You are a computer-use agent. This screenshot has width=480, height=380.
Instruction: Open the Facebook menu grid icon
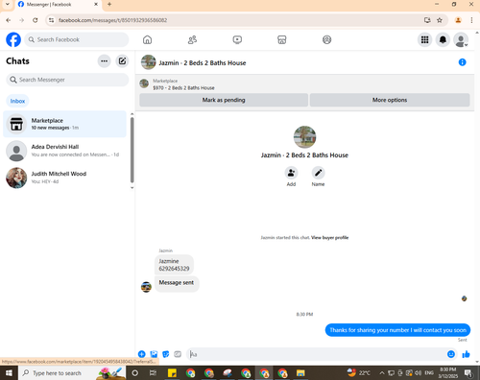(x=424, y=39)
